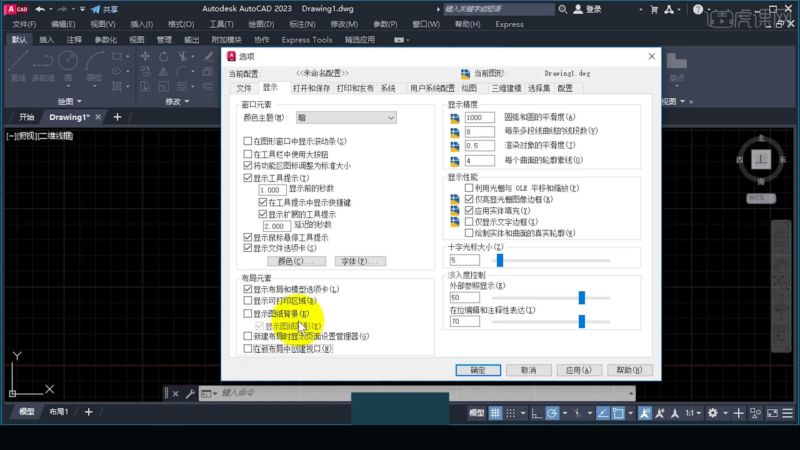
Task: Click the Apply (应用) button
Action: 579,370
